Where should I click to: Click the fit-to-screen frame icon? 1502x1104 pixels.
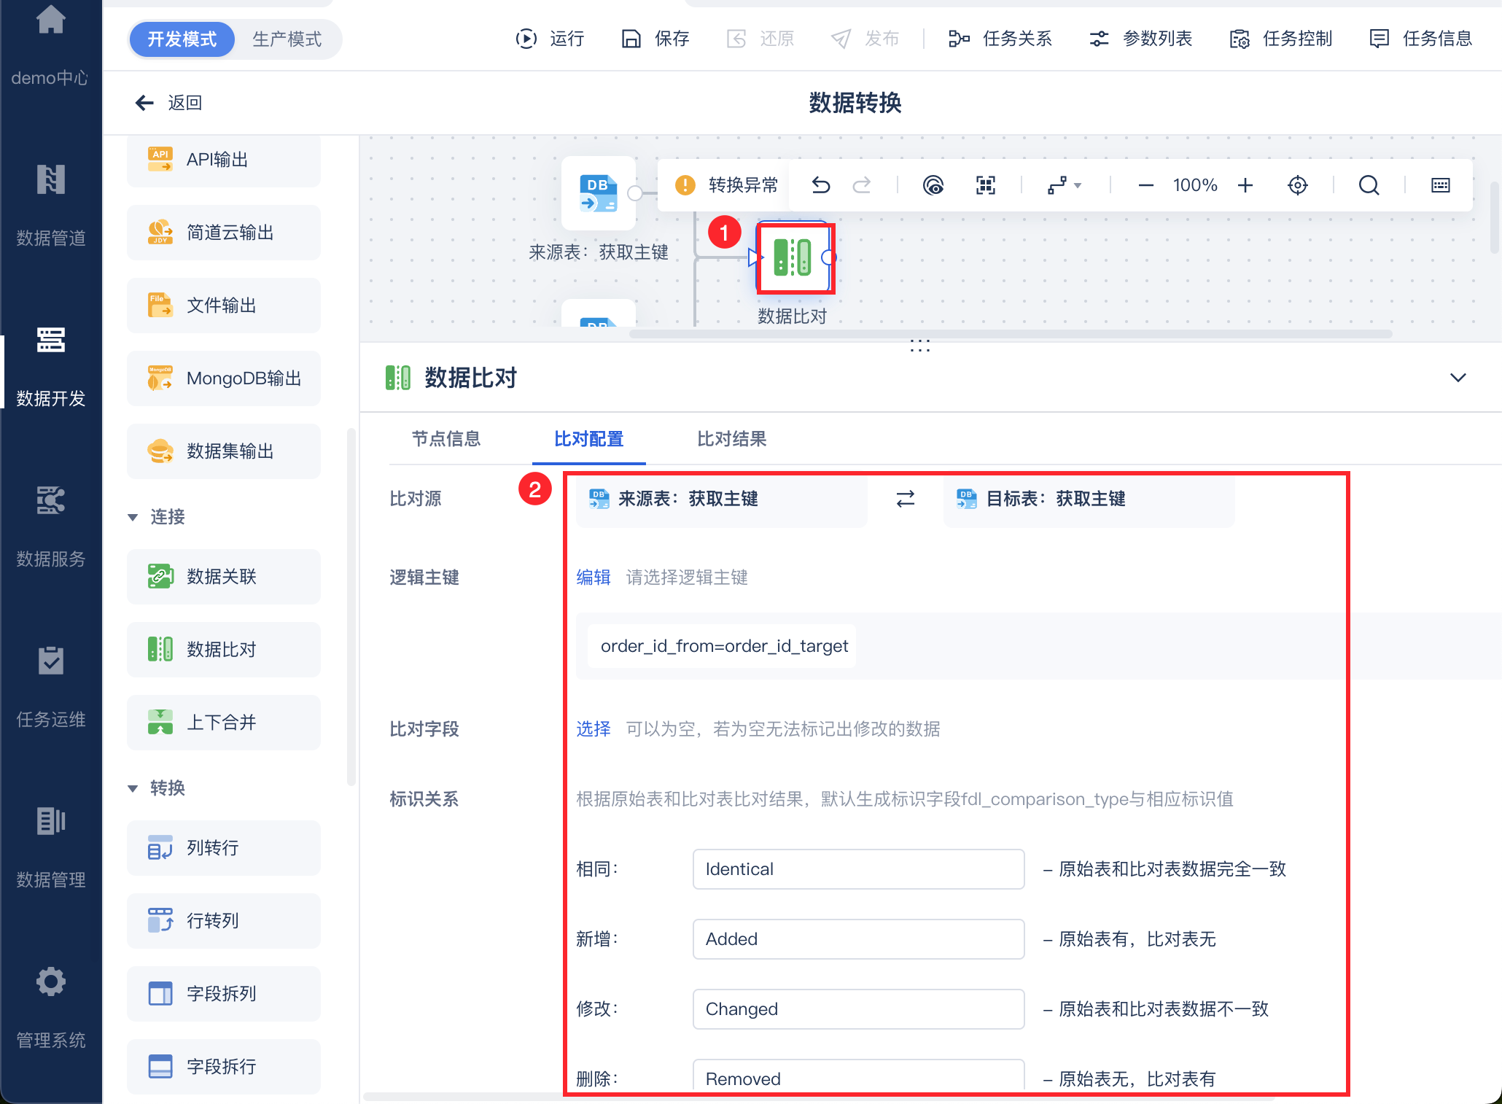[986, 185]
